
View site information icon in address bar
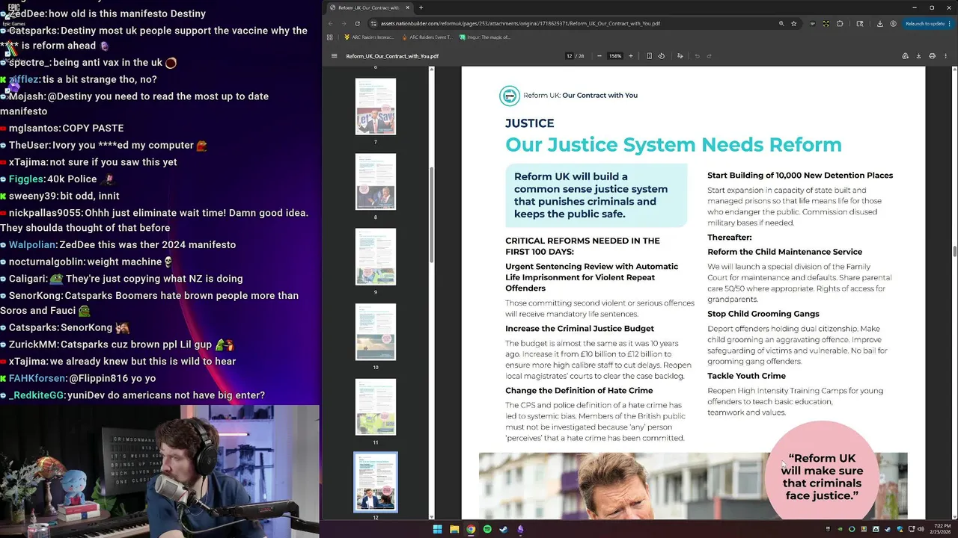click(x=373, y=23)
